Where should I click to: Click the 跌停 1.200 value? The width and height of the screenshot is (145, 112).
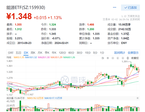click(x=91, y=29)
